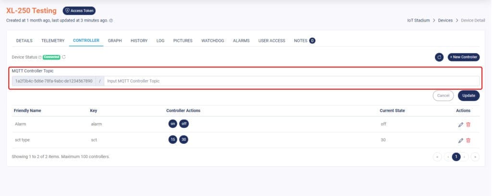This screenshot has width=492, height=196.
Task: Set sct type to 15
Action: click(x=172, y=140)
